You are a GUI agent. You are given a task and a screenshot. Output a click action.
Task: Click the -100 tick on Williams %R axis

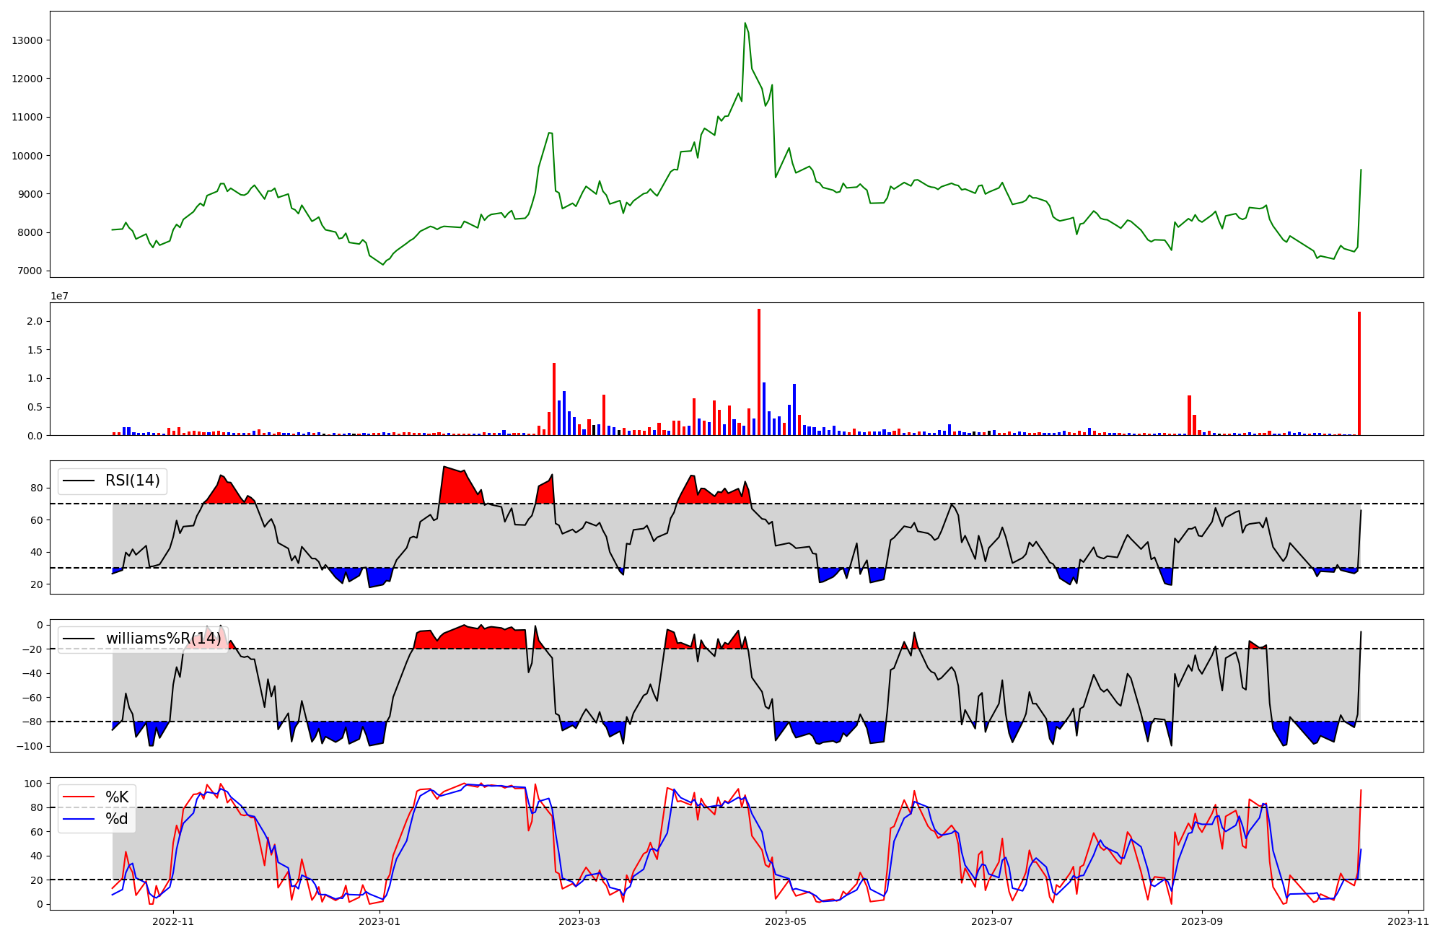coord(29,746)
